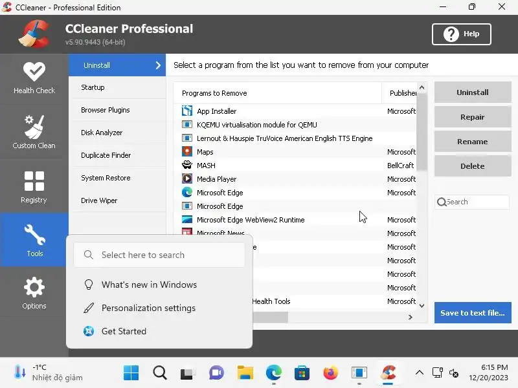Click the taskbar clock and date
The width and height of the screenshot is (518, 388).
click(489, 372)
